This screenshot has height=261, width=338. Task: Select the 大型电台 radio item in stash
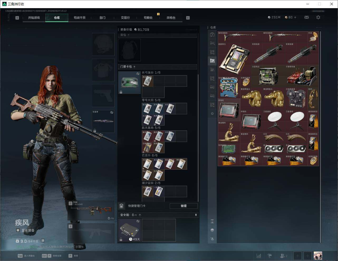pyautogui.click(x=268, y=76)
